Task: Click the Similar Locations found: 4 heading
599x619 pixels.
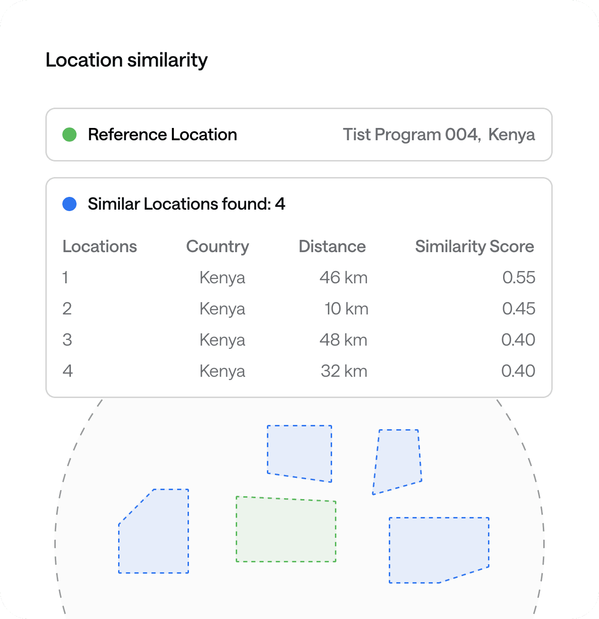Action: point(186,204)
